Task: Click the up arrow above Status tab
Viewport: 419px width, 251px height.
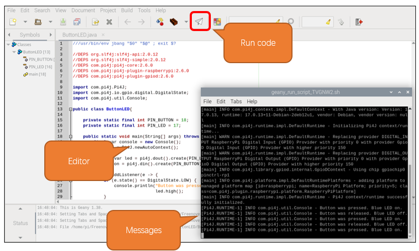Action: pyautogui.click(x=21, y=208)
